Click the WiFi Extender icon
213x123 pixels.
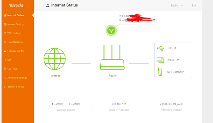[160, 72]
